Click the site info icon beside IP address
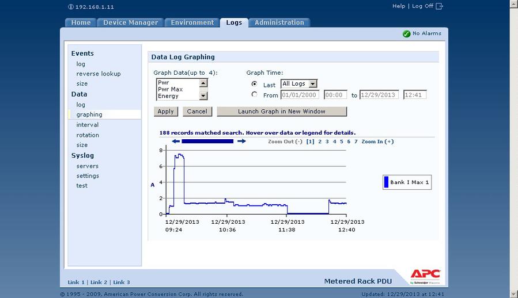 [71, 7]
